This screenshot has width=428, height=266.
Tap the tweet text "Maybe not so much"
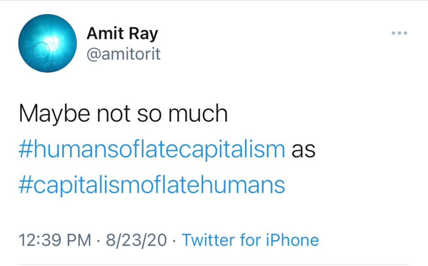pos(123,114)
